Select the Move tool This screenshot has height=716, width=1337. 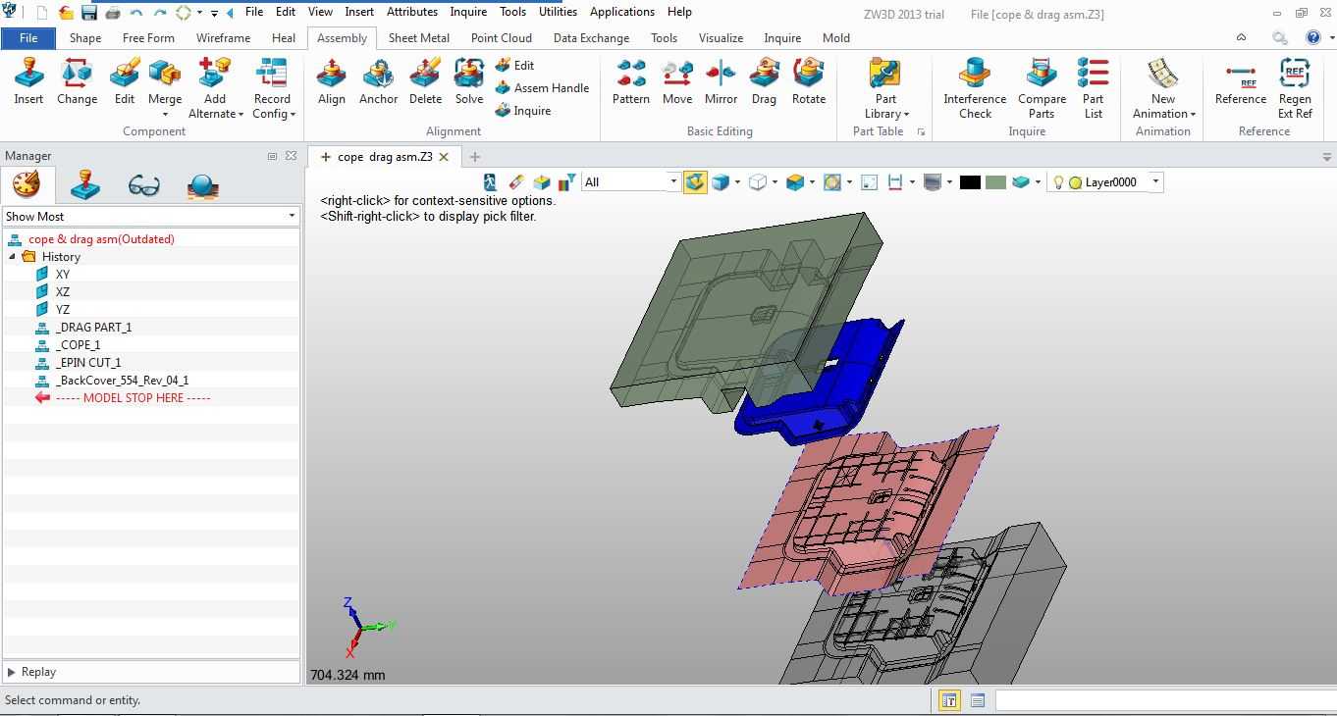677,82
